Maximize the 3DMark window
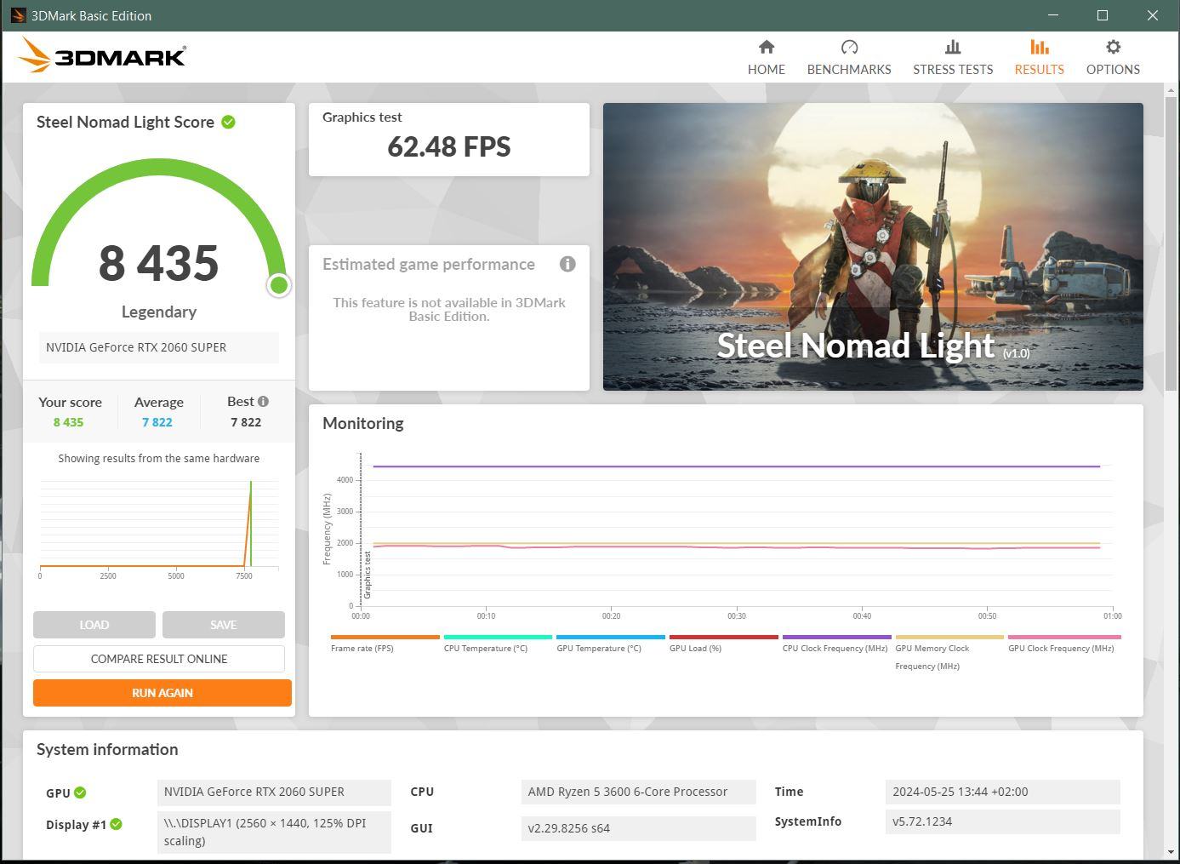This screenshot has width=1180, height=864. click(1103, 15)
